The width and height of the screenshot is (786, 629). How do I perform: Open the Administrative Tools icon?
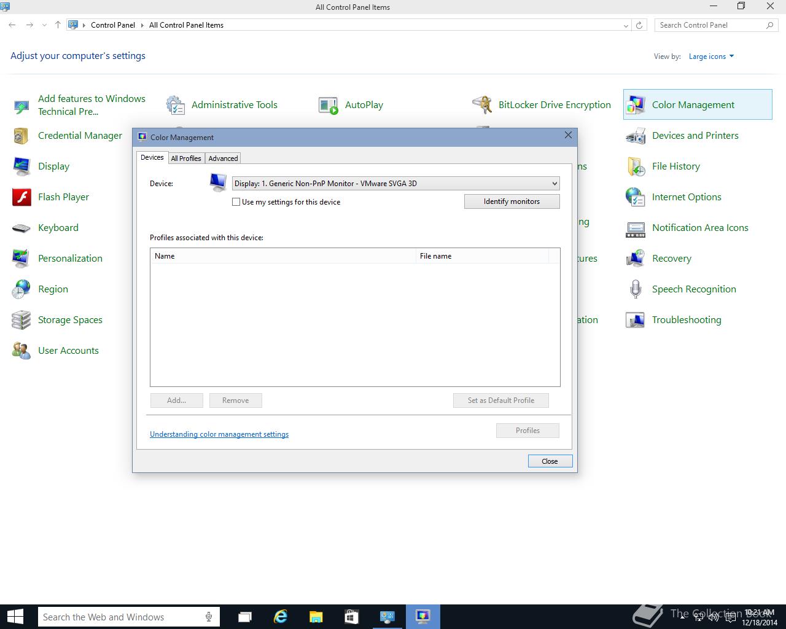(176, 105)
